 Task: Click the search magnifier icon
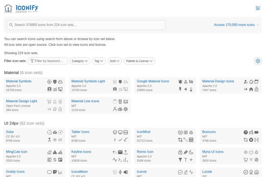click(x=11, y=25)
